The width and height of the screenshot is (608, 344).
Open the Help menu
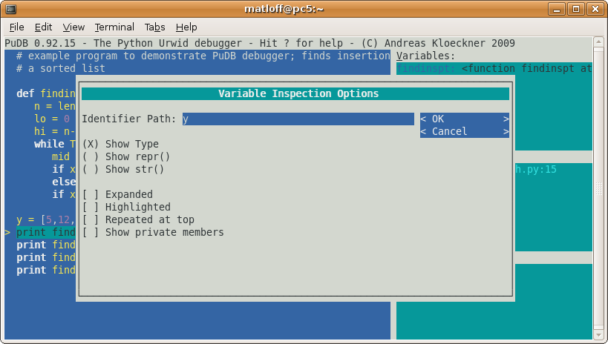tap(186, 27)
